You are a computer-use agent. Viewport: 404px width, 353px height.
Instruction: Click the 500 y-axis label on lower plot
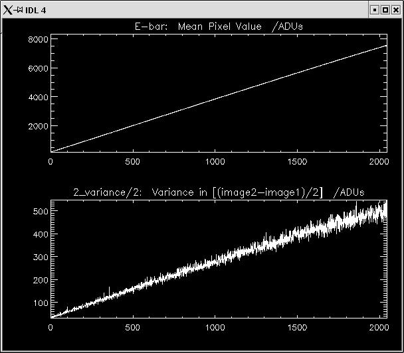[x=41, y=211]
